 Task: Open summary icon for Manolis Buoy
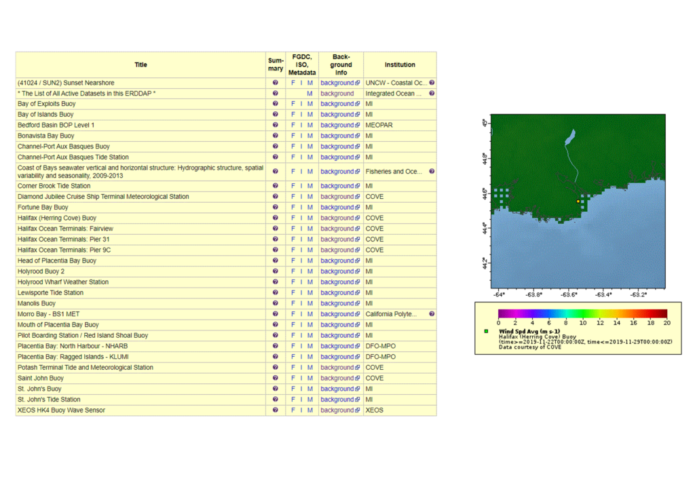pyautogui.click(x=276, y=303)
